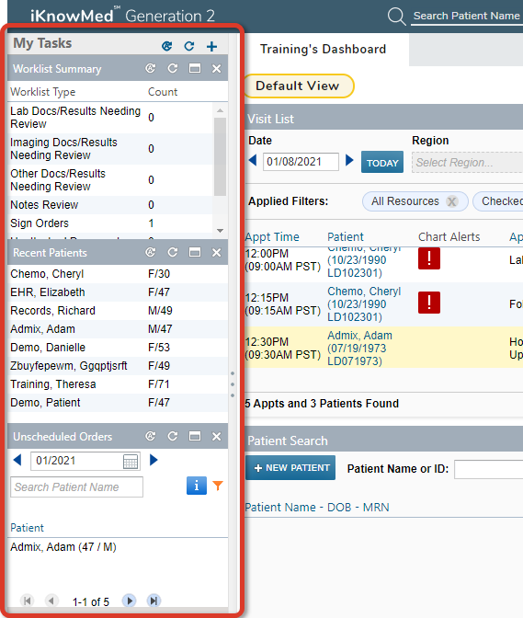
Task: Go to previous day in Visit List
Action: [253, 160]
